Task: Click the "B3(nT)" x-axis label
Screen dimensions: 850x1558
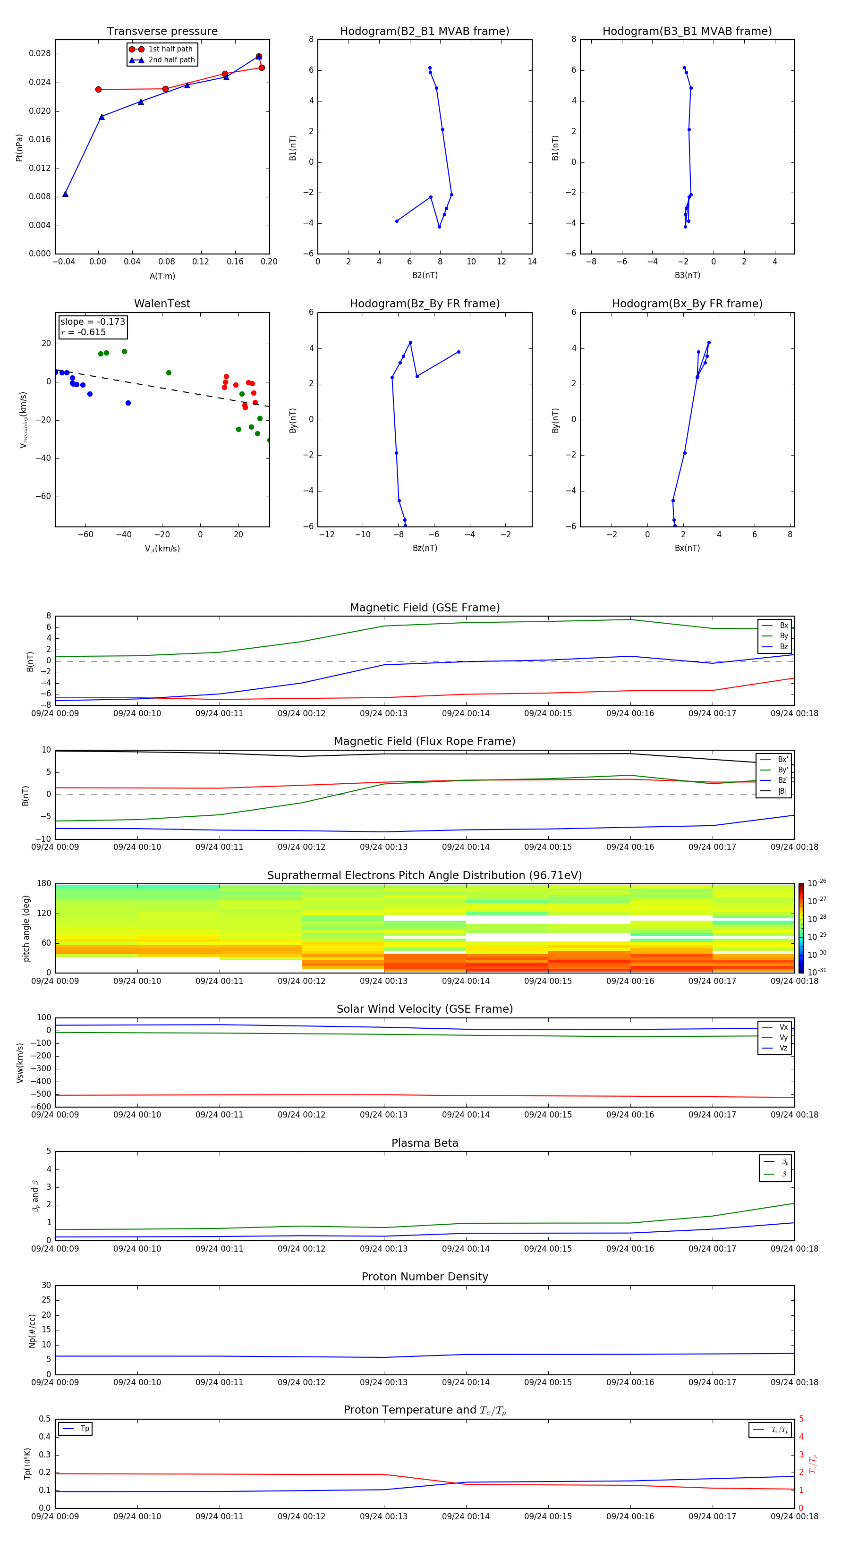Action: coord(687,275)
